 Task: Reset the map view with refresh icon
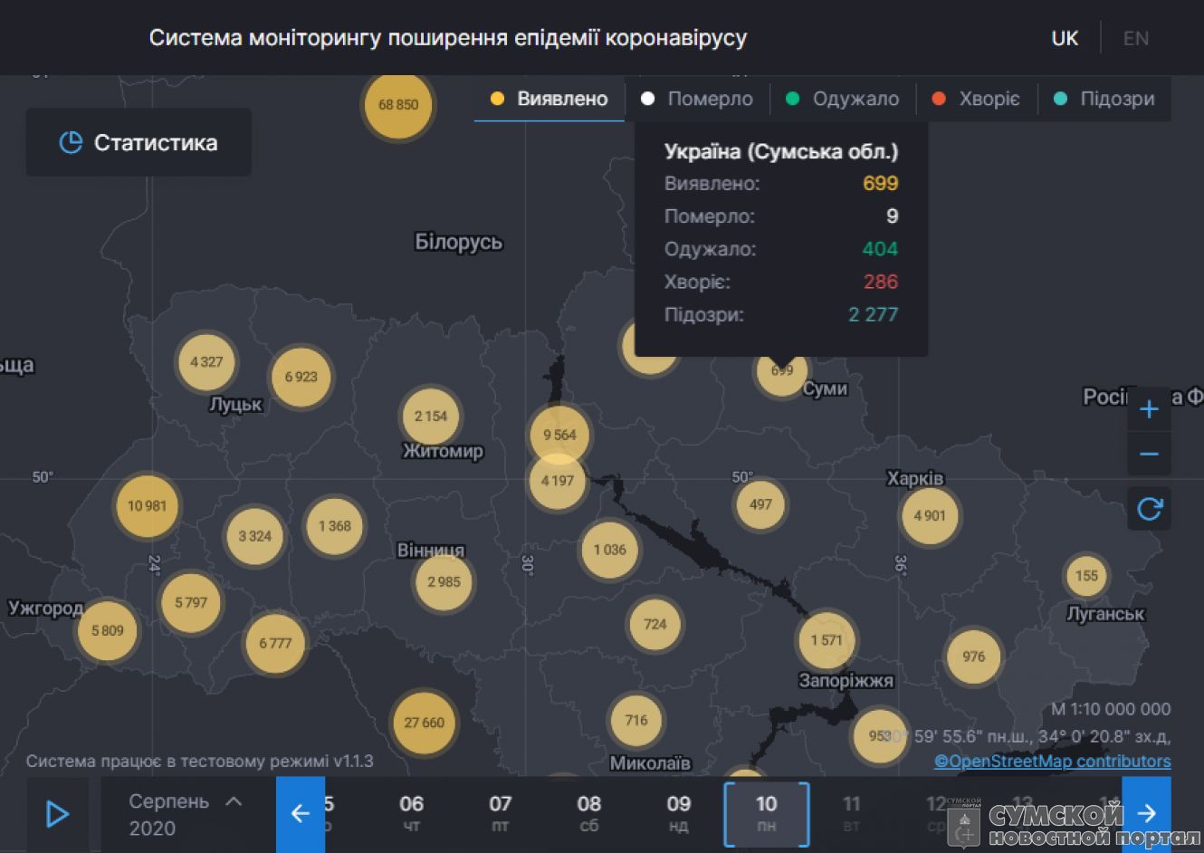point(1149,509)
